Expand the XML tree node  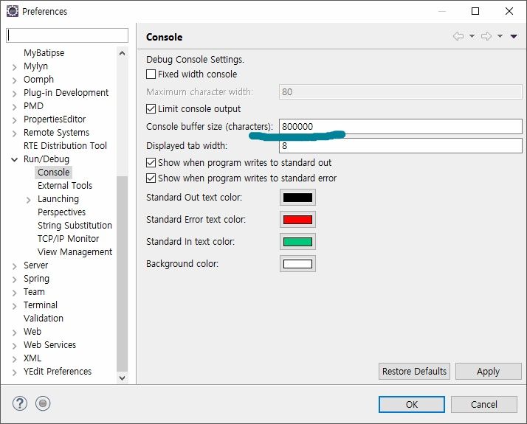(x=15, y=359)
